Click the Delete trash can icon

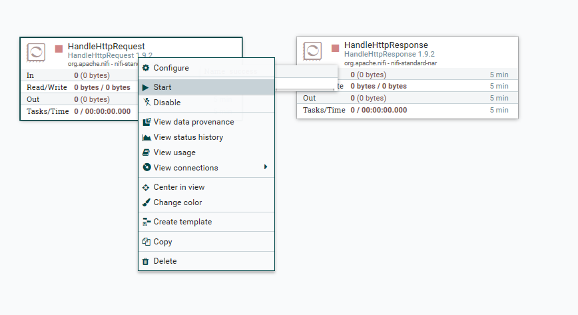[x=146, y=261]
